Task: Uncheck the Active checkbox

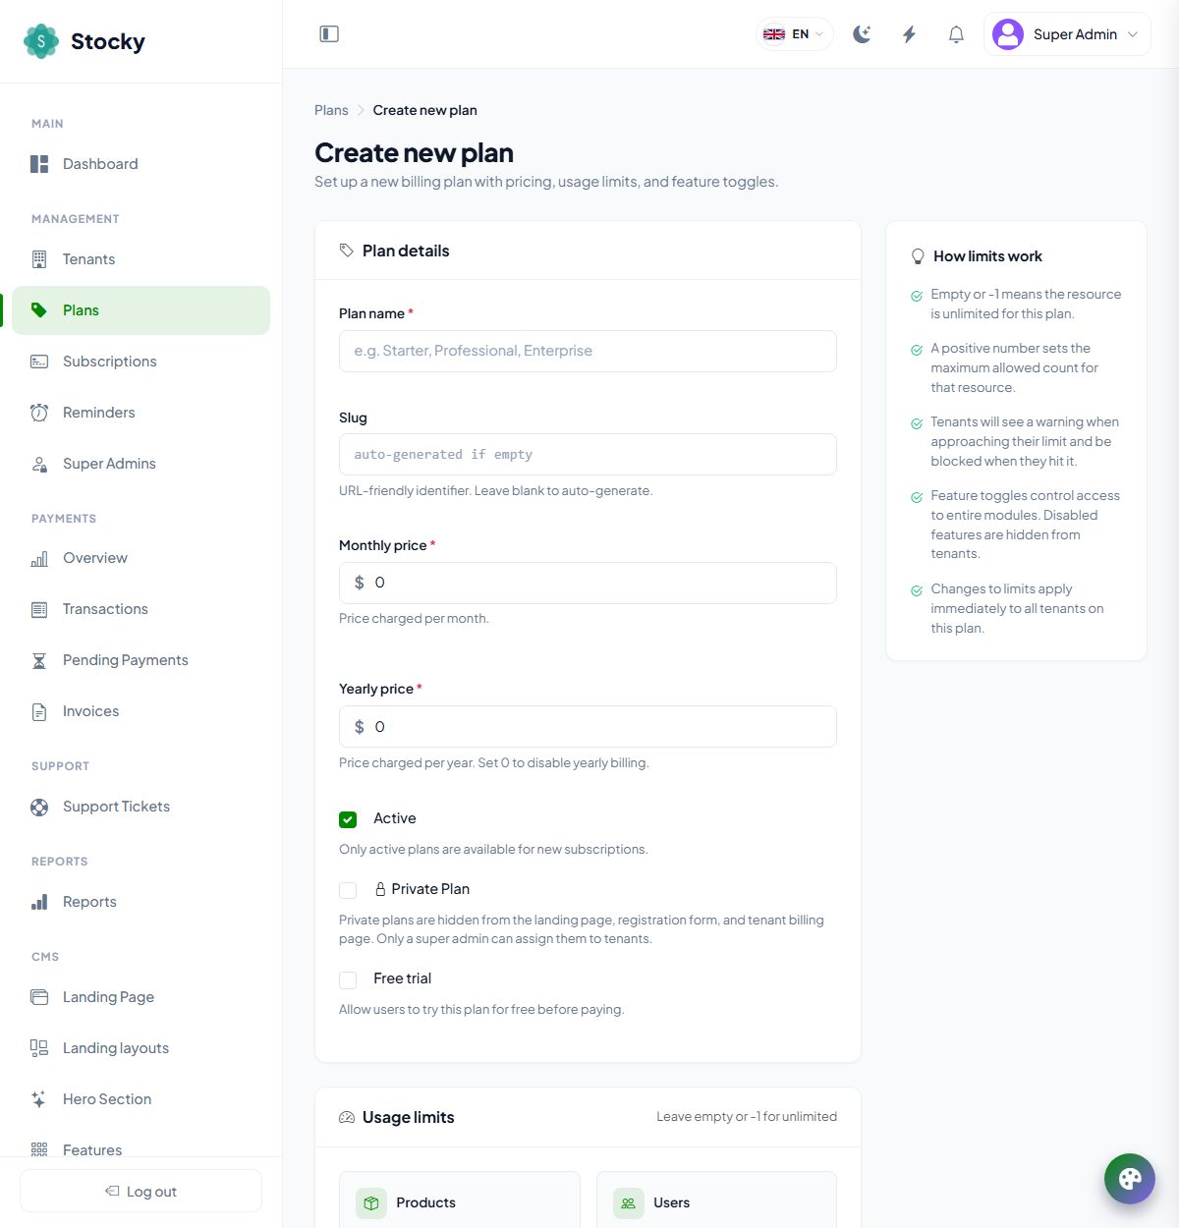Action: pyautogui.click(x=348, y=819)
